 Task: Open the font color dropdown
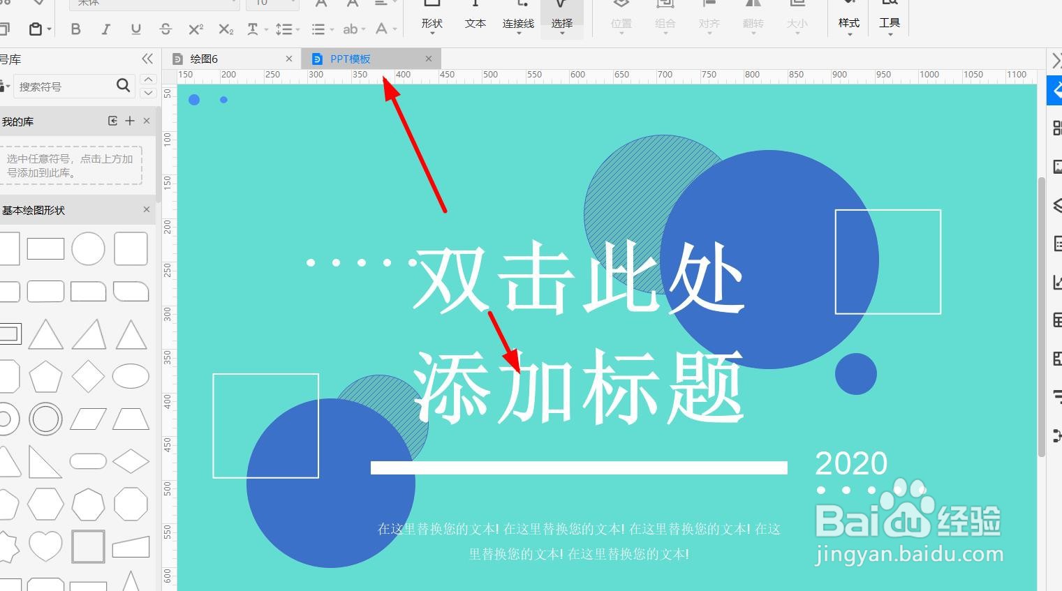[385, 29]
